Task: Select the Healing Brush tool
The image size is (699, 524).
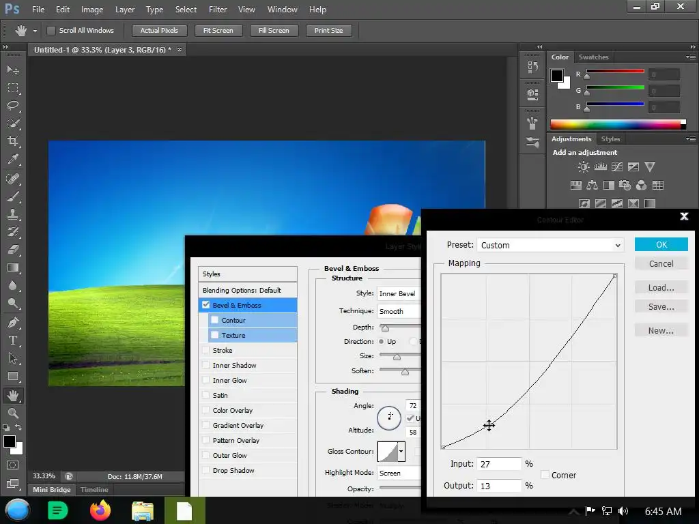Action: (x=13, y=179)
